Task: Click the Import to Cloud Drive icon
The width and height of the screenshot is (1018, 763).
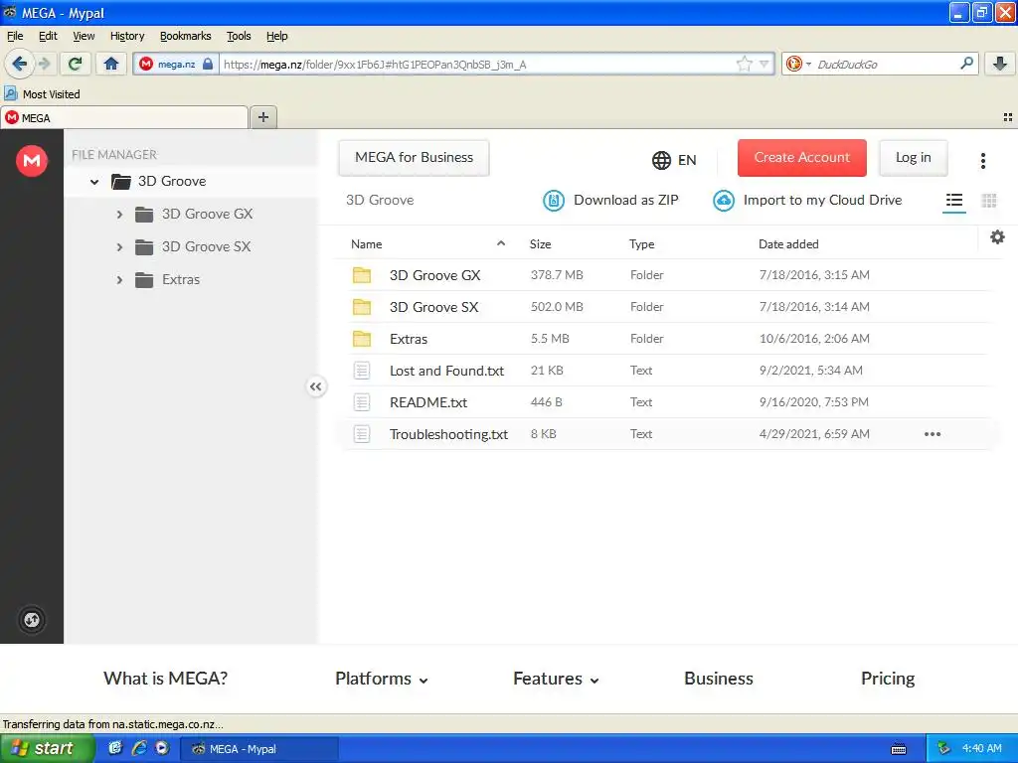Action: (724, 201)
